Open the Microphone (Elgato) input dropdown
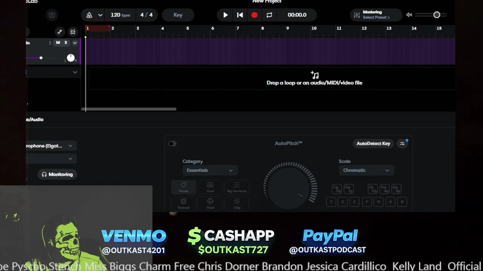 51,146
